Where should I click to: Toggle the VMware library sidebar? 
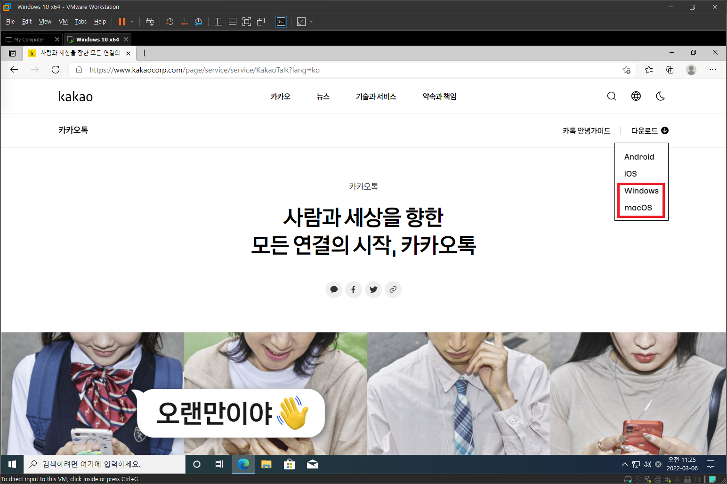[x=218, y=22]
